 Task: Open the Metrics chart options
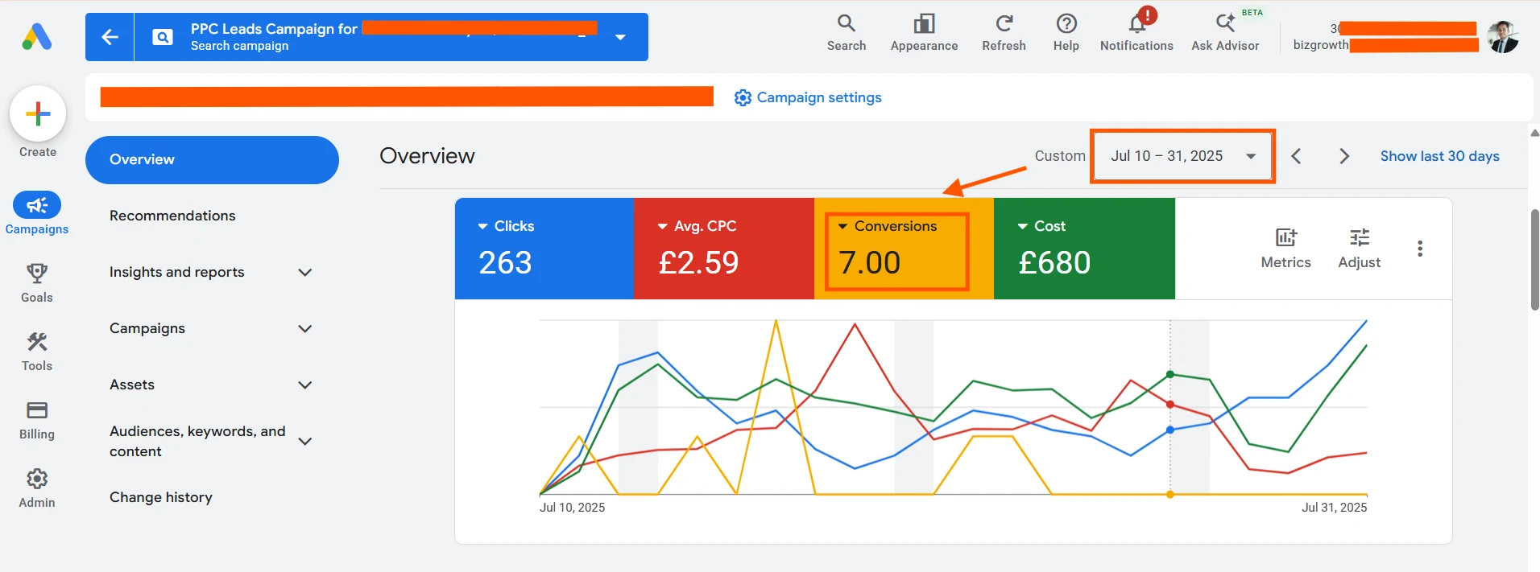[x=1285, y=249]
